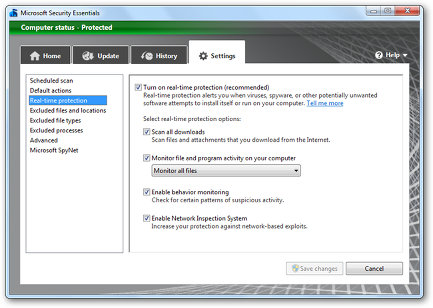The width and height of the screenshot is (433, 308).
Task: Uncheck Turn on real-time protection
Action: 138,87
